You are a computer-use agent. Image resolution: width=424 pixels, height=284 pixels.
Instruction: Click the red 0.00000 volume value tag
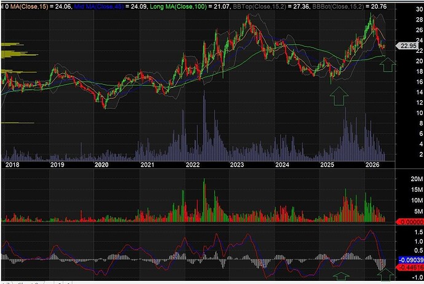click(x=410, y=222)
